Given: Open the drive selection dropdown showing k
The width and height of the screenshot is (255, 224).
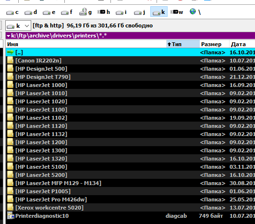Looking at the screenshot, I should point(18,26).
